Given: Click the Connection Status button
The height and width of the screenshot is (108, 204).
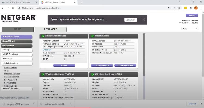Looking at the screenshot, I should click(x=125, y=66).
